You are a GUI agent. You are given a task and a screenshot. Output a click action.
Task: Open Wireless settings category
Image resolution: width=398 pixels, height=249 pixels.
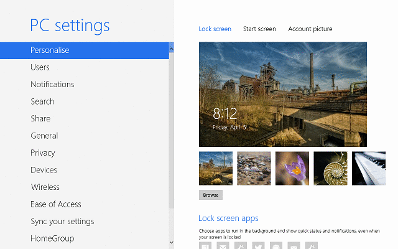(x=45, y=187)
